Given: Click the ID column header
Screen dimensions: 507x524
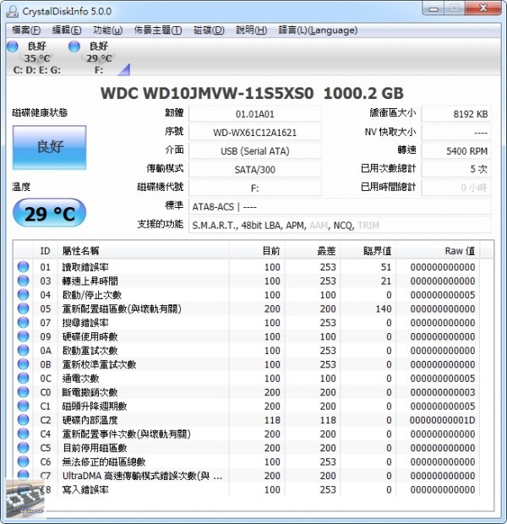Looking at the screenshot, I should pos(45,251).
